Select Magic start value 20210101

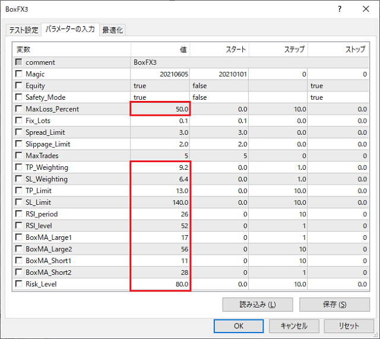(219, 74)
